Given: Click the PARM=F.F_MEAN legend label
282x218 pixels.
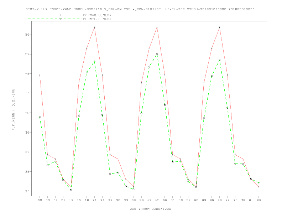Looking at the screenshot, I should tap(97, 19).
